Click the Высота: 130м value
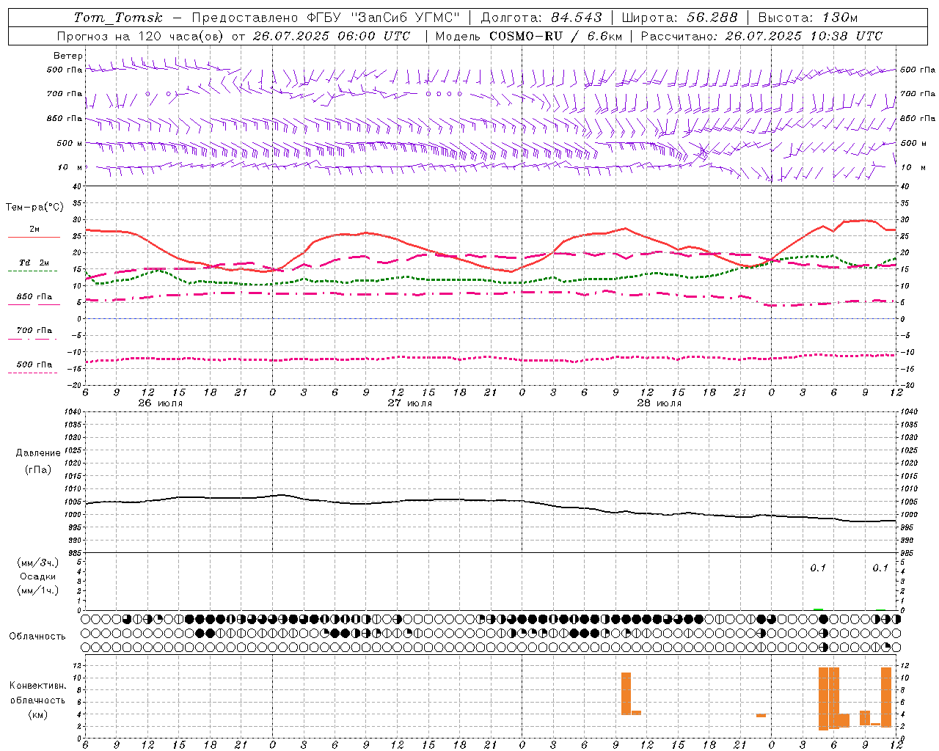The width and height of the screenshot is (939, 751). tap(808, 18)
